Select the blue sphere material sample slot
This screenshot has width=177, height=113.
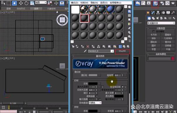[111, 10]
